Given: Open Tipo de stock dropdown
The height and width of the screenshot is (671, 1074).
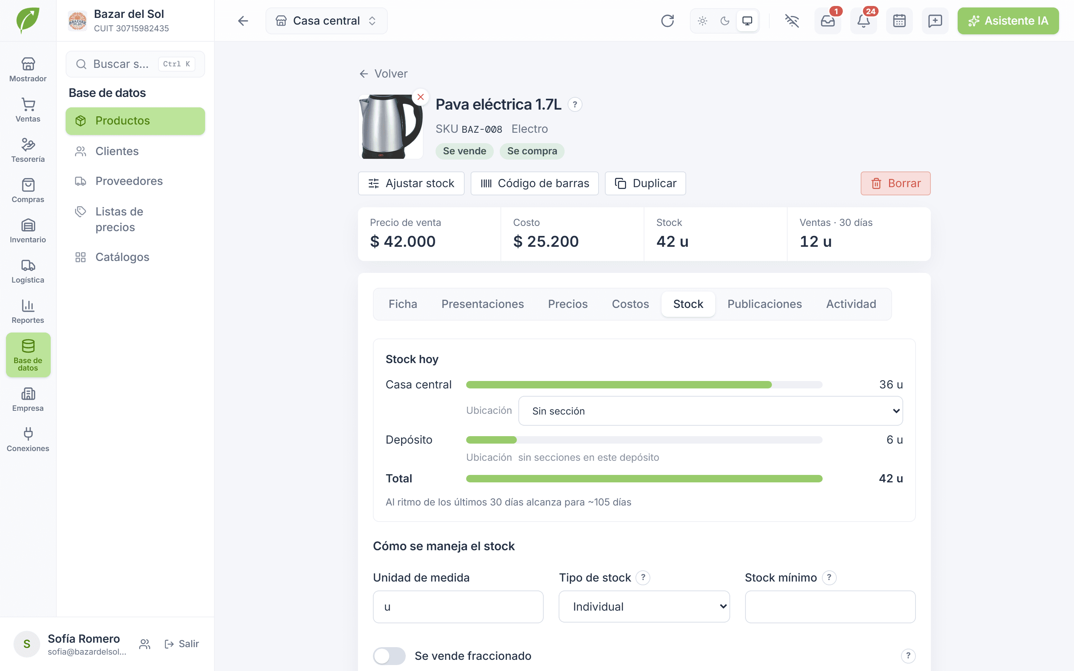Looking at the screenshot, I should tap(644, 606).
